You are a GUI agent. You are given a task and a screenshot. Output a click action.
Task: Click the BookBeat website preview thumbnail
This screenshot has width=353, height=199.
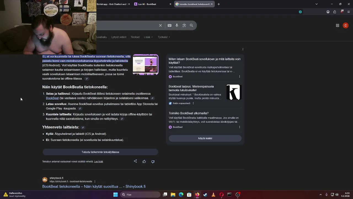[x=146, y=65]
